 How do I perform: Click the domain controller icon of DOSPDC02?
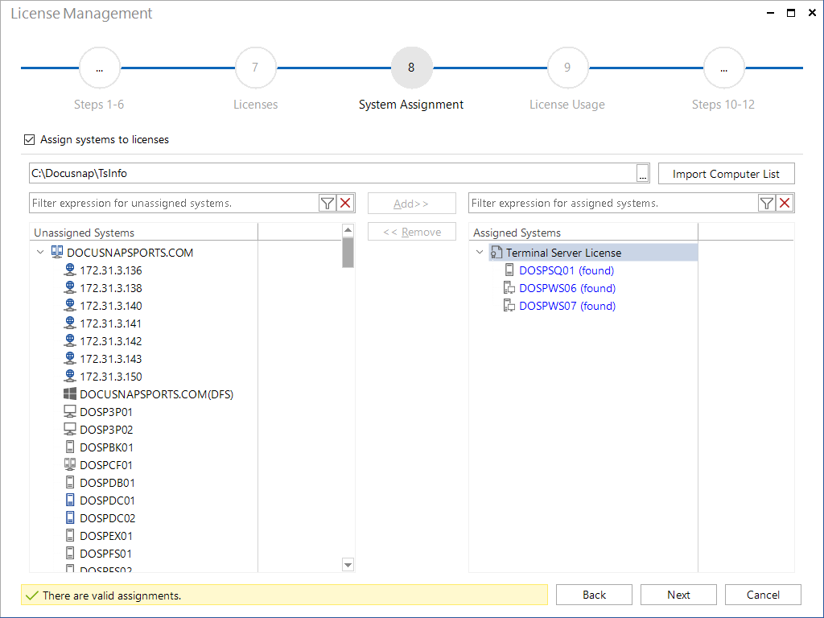click(70, 517)
